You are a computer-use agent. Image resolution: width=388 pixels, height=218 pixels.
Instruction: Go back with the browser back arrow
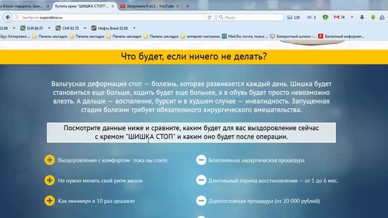[x=8, y=18]
